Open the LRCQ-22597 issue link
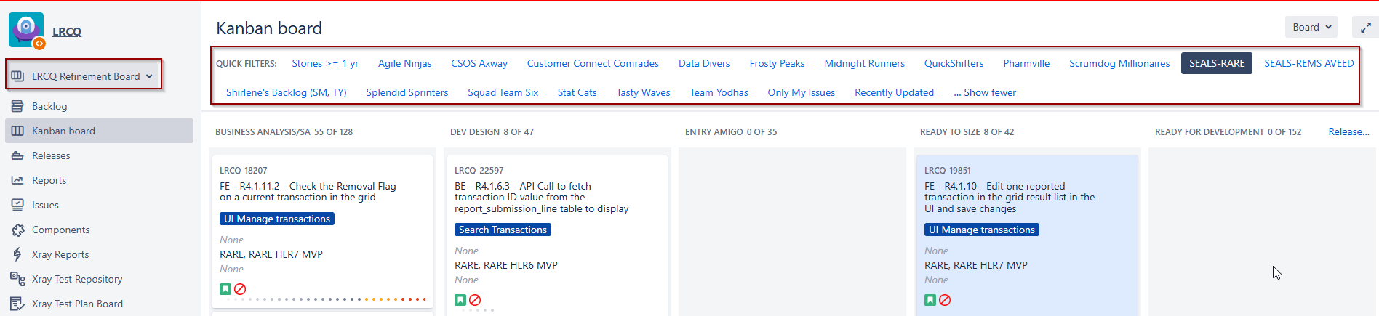 (479, 170)
